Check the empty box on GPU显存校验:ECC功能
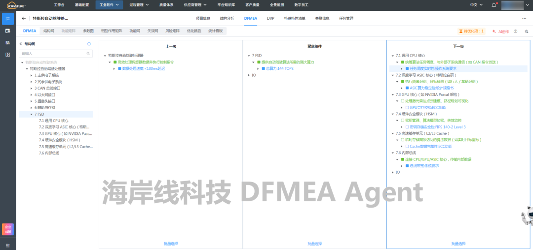 coord(407,107)
